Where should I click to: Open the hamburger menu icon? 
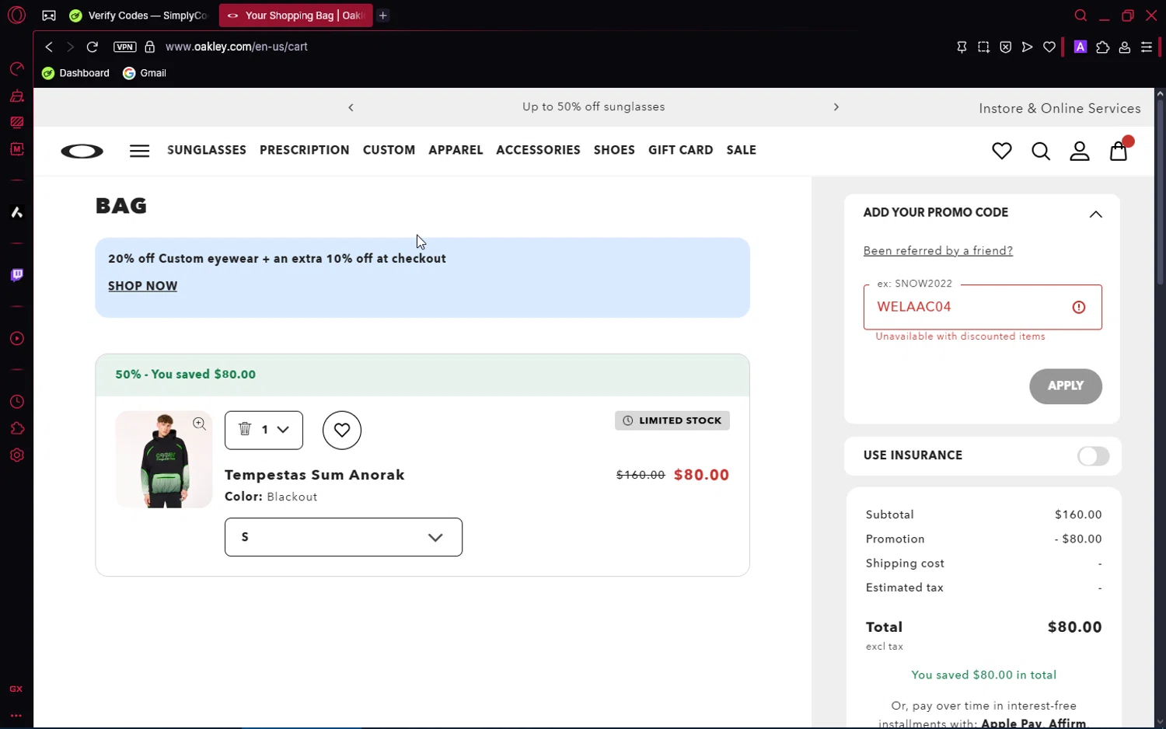coord(139,151)
